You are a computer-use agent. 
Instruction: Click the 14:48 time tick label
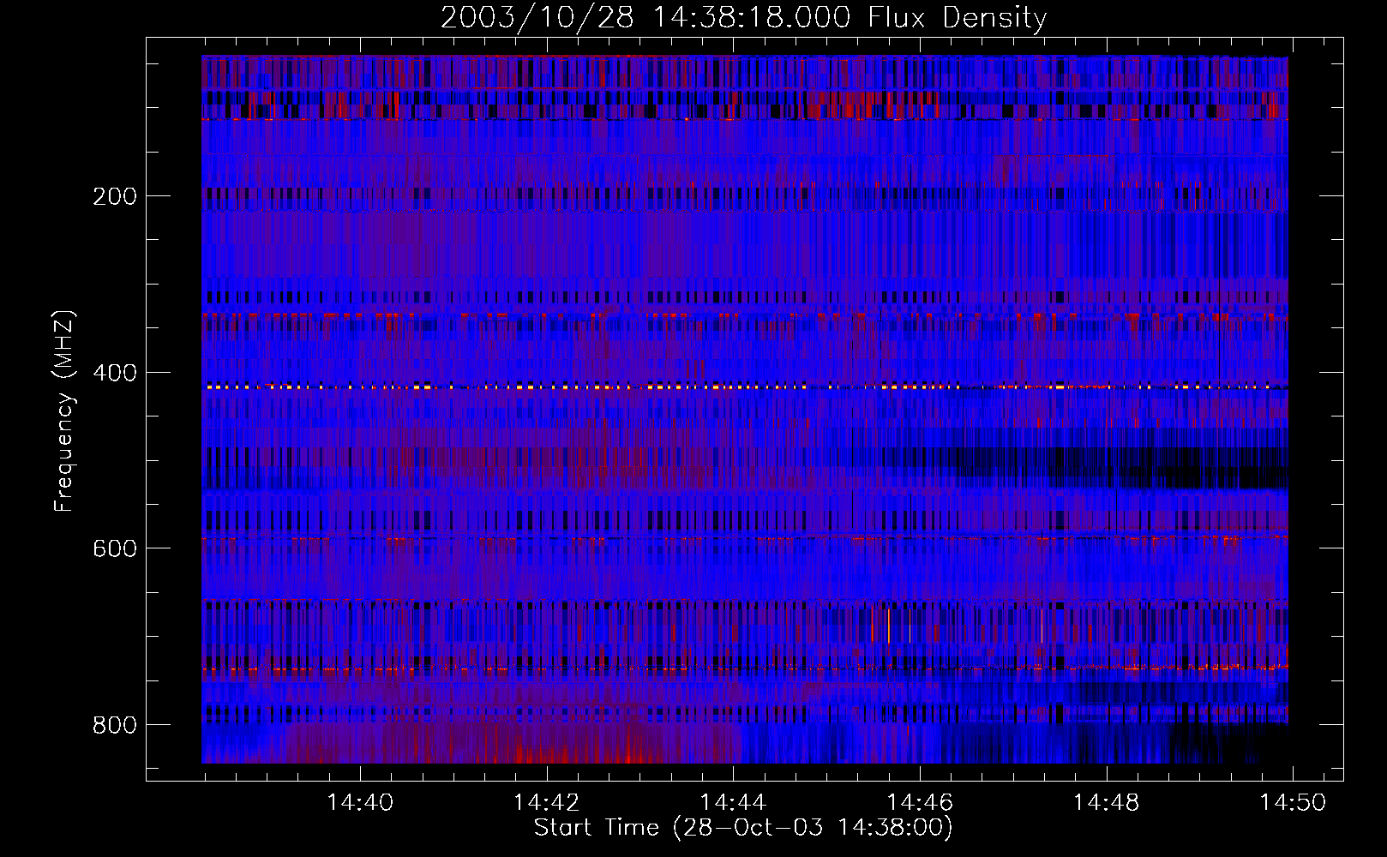(1106, 802)
